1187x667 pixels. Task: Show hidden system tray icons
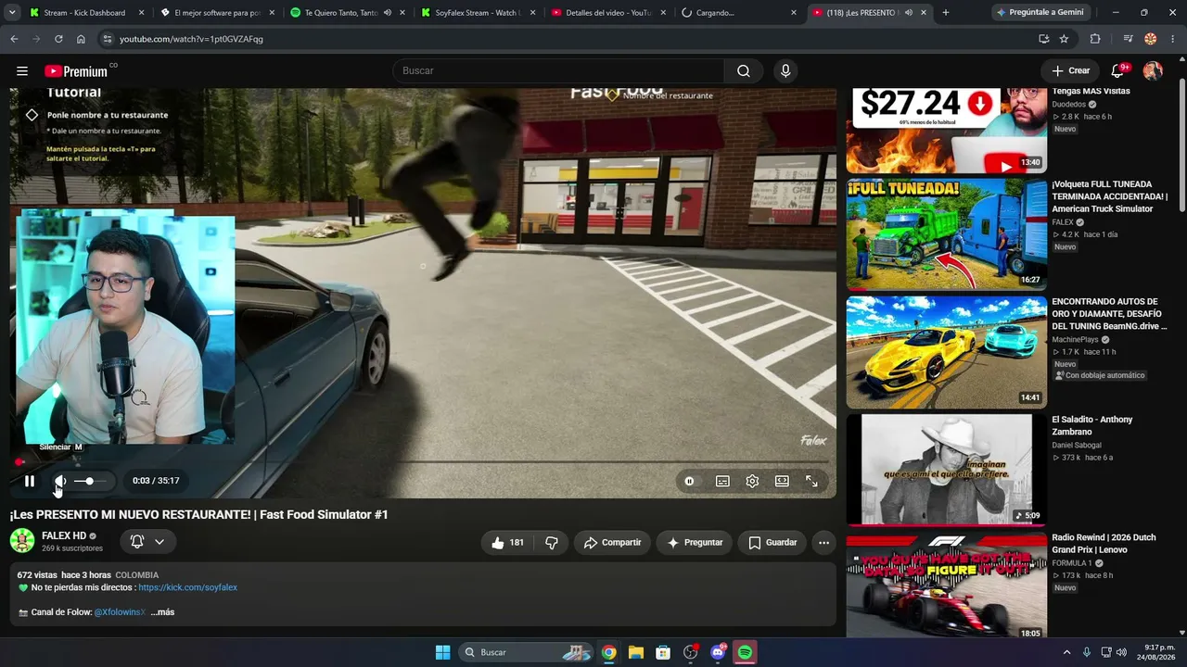pos(1066,652)
